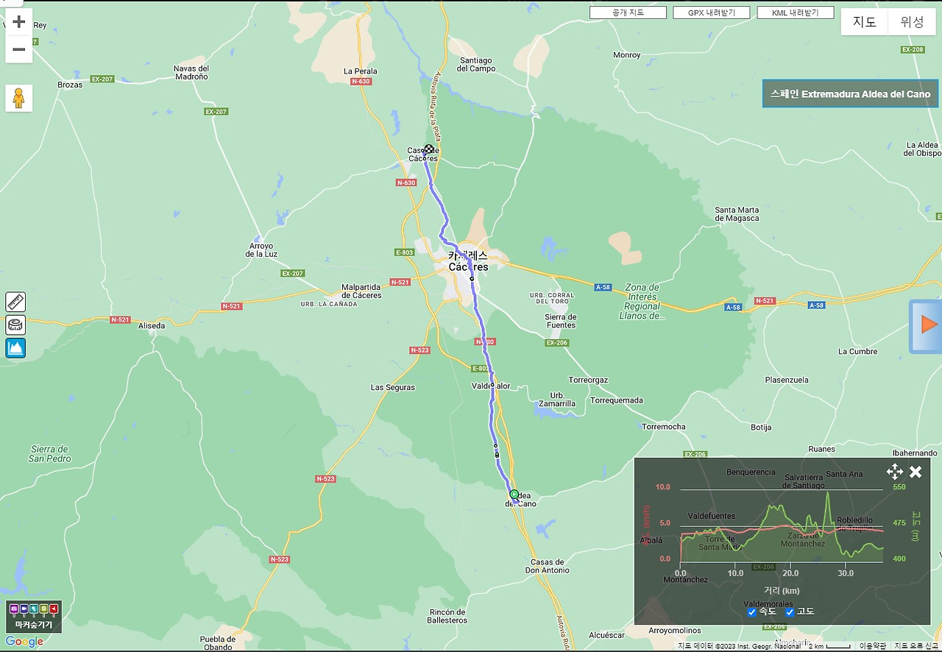Close the elevation chart panel
The height and width of the screenshot is (652, 942).
pyautogui.click(x=916, y=472)
